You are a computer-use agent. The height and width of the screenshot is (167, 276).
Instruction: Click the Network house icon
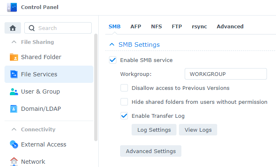click(x=14, y=161)
